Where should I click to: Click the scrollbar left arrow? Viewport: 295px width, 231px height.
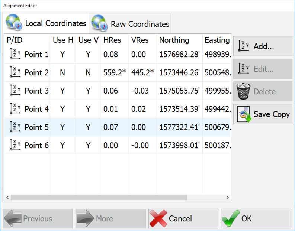pos(7,197)
